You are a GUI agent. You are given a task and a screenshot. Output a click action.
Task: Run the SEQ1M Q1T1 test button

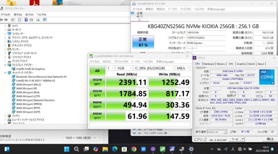tap(97, 93)
